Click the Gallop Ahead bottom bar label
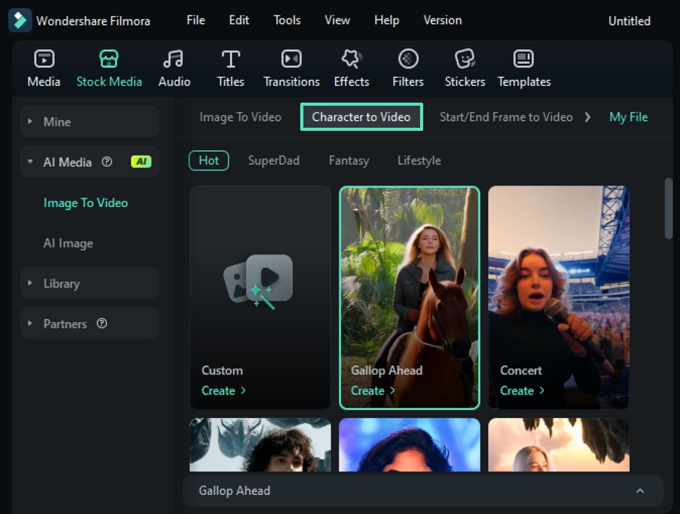Viewport: 680px width, 514px height. (234, 490)
